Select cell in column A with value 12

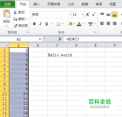(x=19, y=103)
